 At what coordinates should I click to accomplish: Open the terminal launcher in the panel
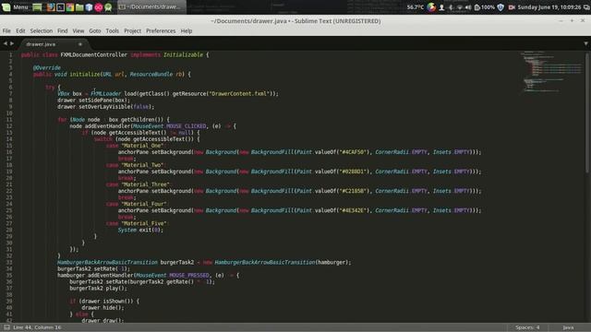(60, 7)
